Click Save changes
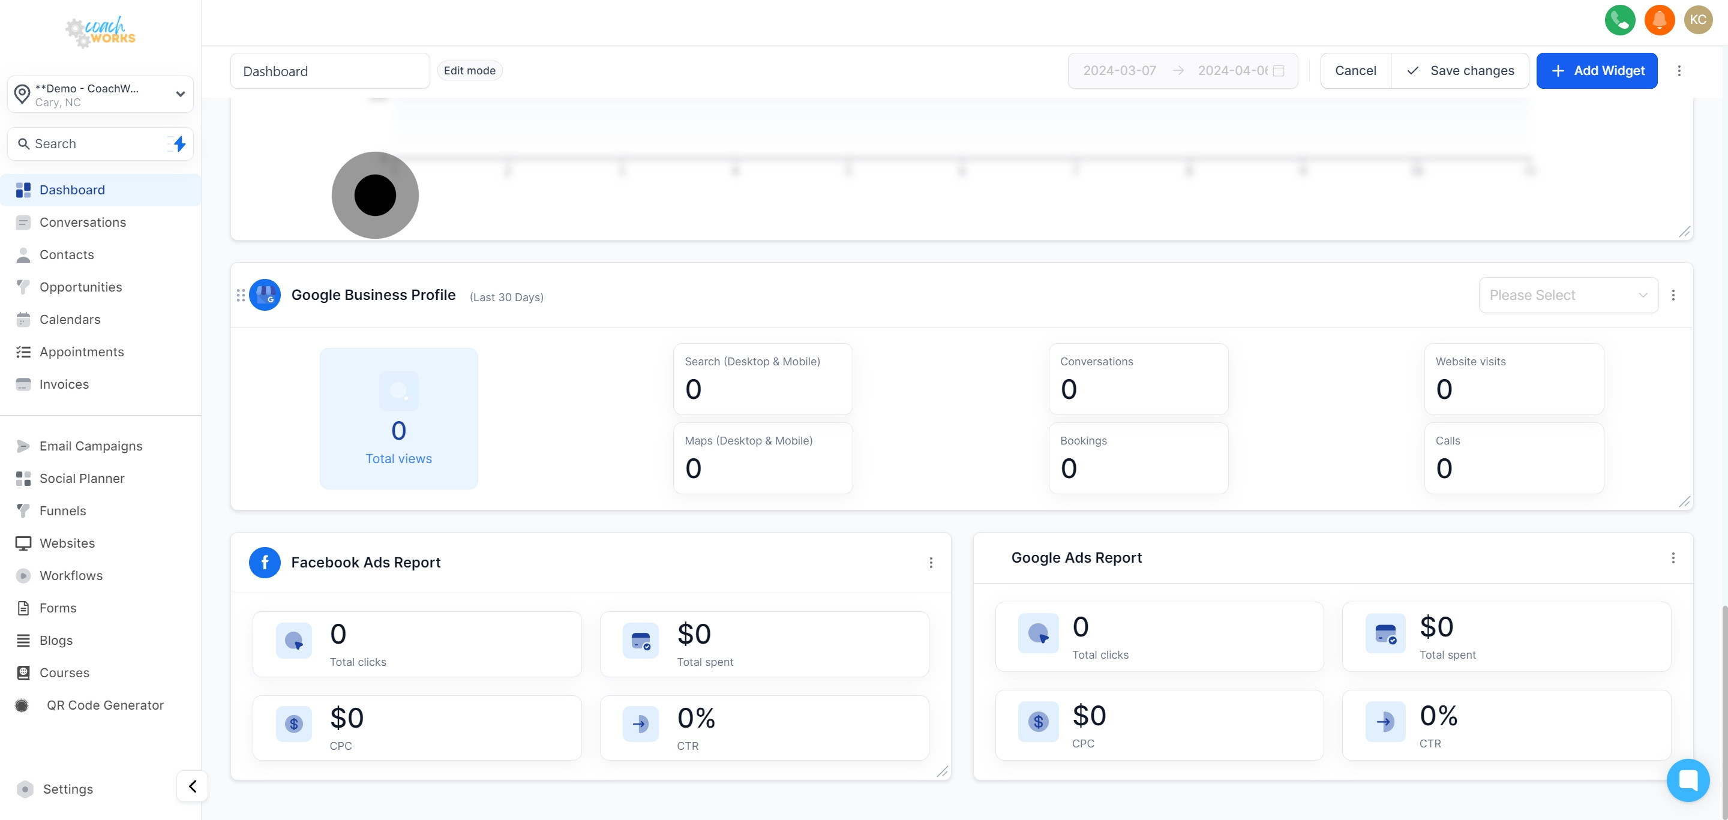1728x820 pixels. click(1460, 70)
